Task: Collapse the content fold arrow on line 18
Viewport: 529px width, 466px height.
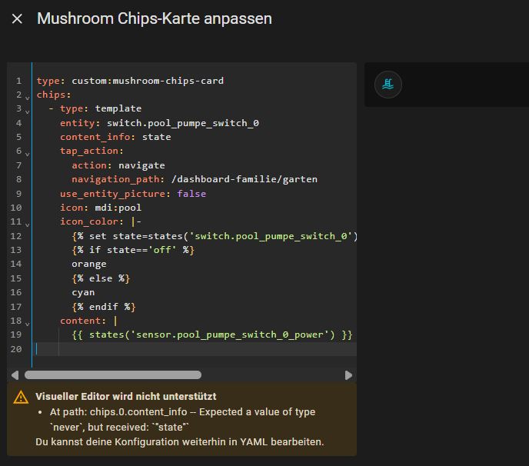Action: (x=28, y=324)
